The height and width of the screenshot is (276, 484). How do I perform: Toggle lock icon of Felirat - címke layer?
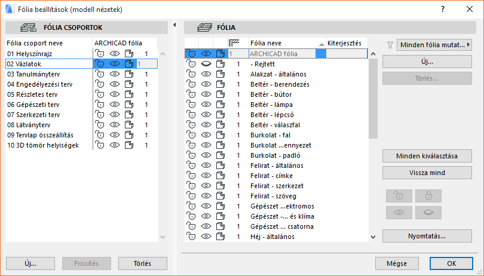191,176
